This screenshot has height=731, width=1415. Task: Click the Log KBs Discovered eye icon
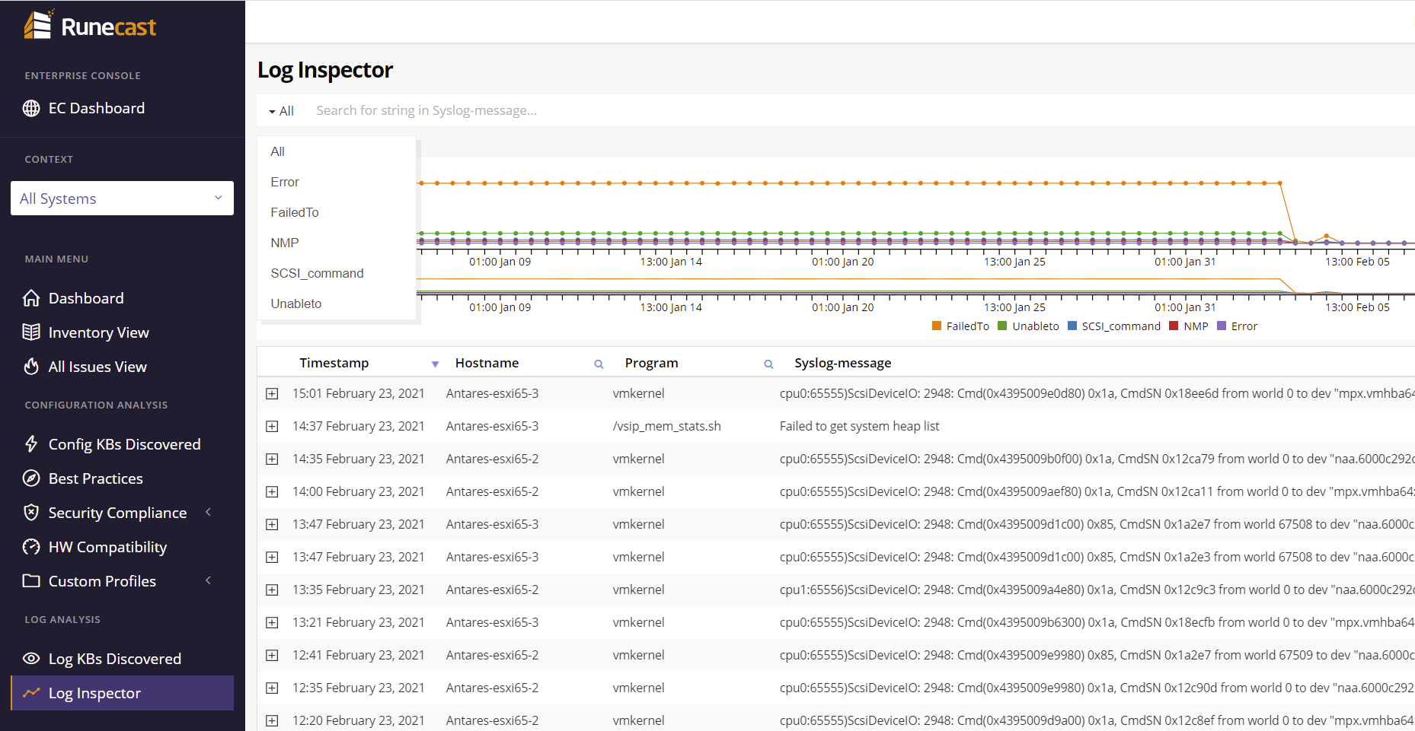pyautogui.click(x=31, y=659)
